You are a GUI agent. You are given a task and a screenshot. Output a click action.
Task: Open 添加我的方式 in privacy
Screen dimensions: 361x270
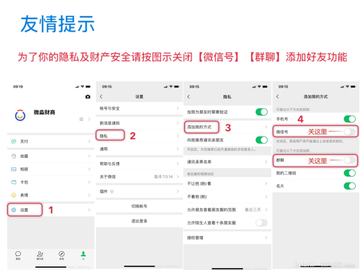[x=227, y=127]
